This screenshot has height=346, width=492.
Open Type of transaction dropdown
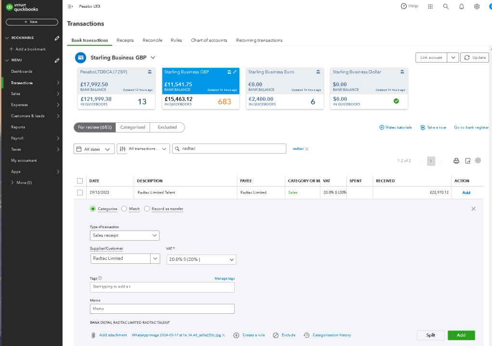(125, 235)
